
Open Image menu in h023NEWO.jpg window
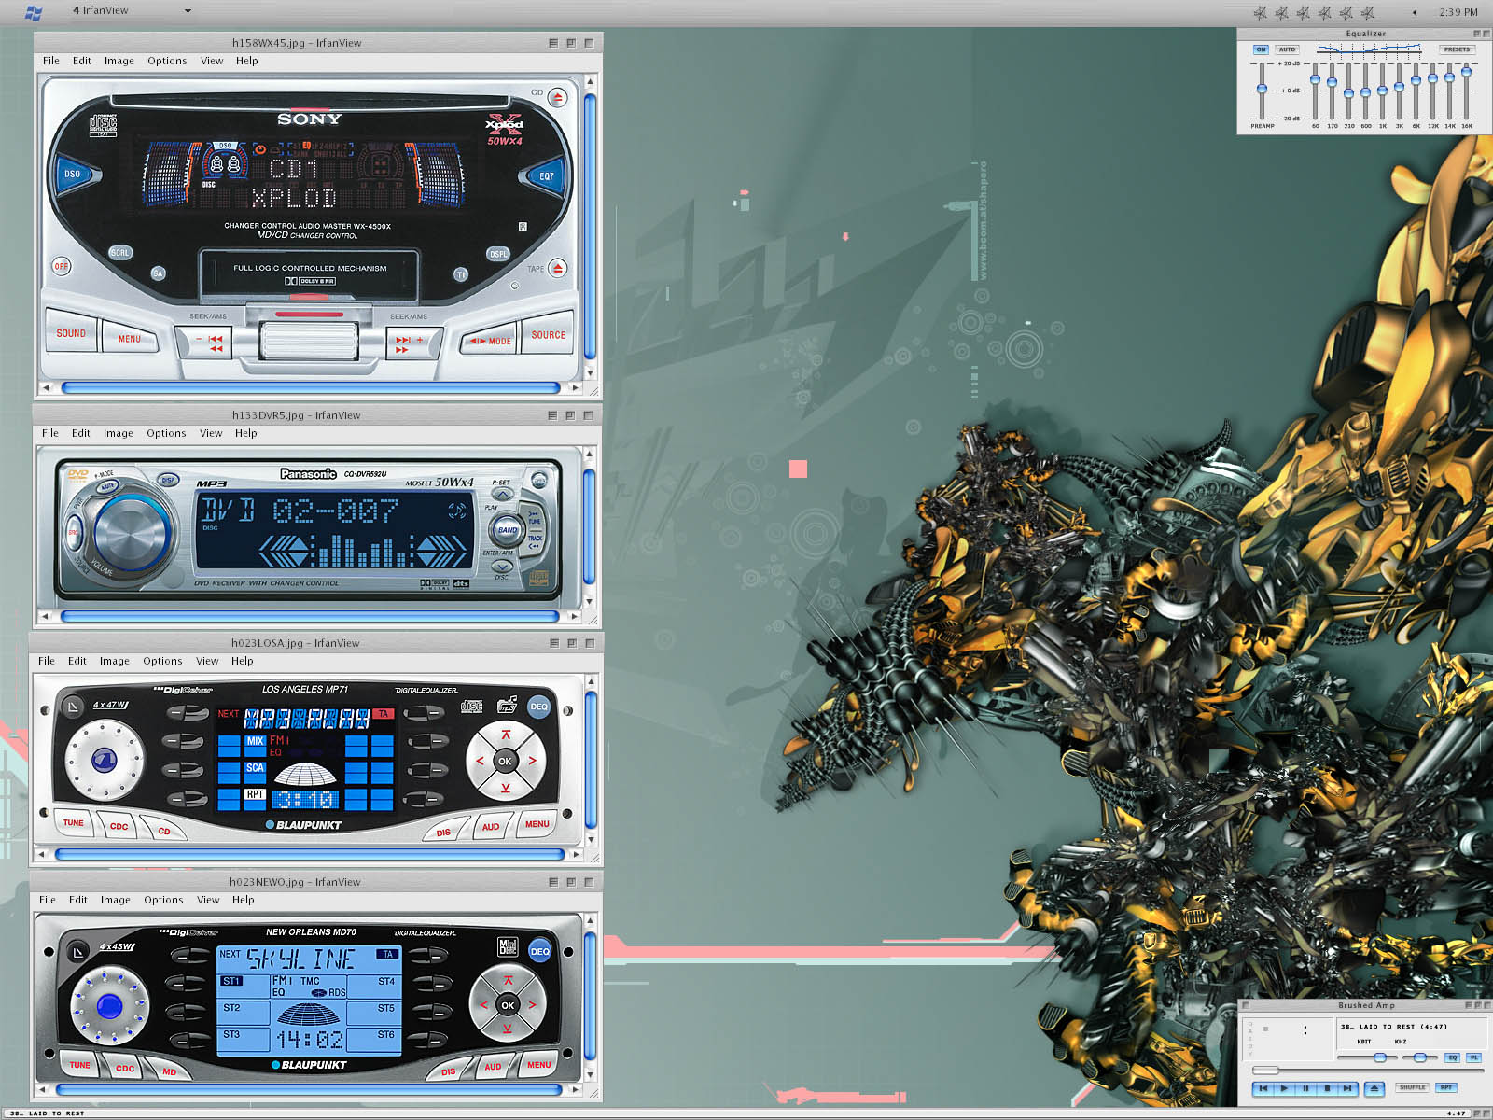tap(116, 900)
